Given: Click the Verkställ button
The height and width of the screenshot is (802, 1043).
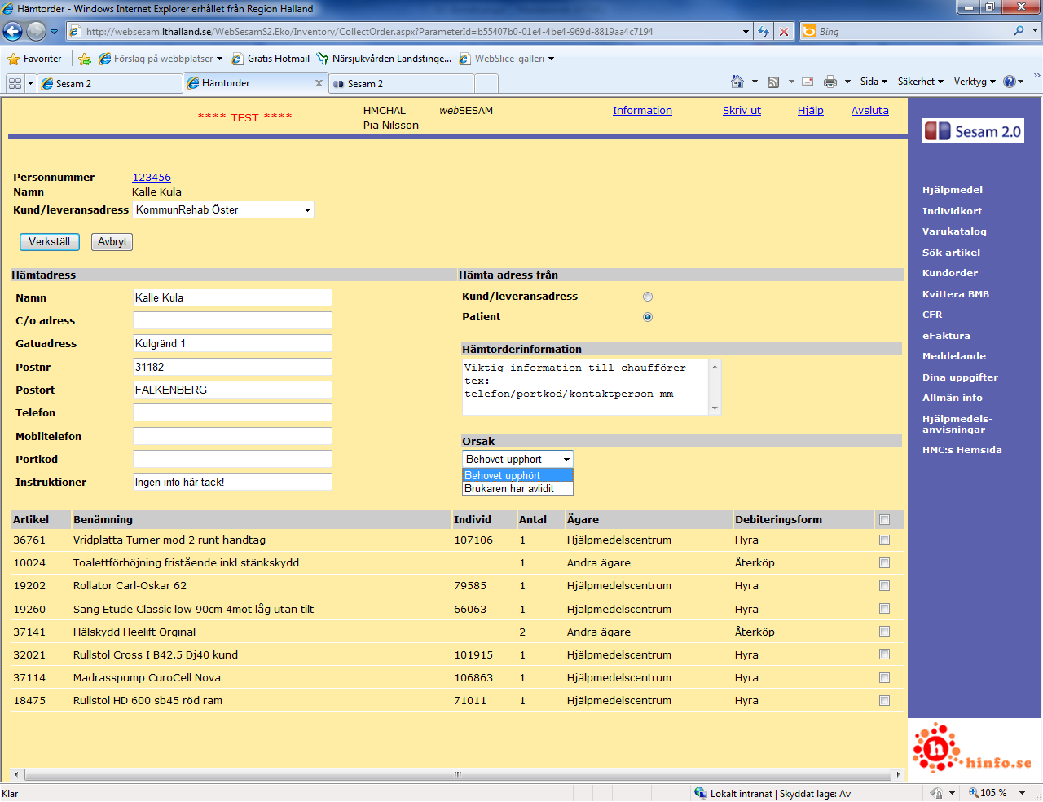Looking at the screenshot, I should [x=49, y=242].
